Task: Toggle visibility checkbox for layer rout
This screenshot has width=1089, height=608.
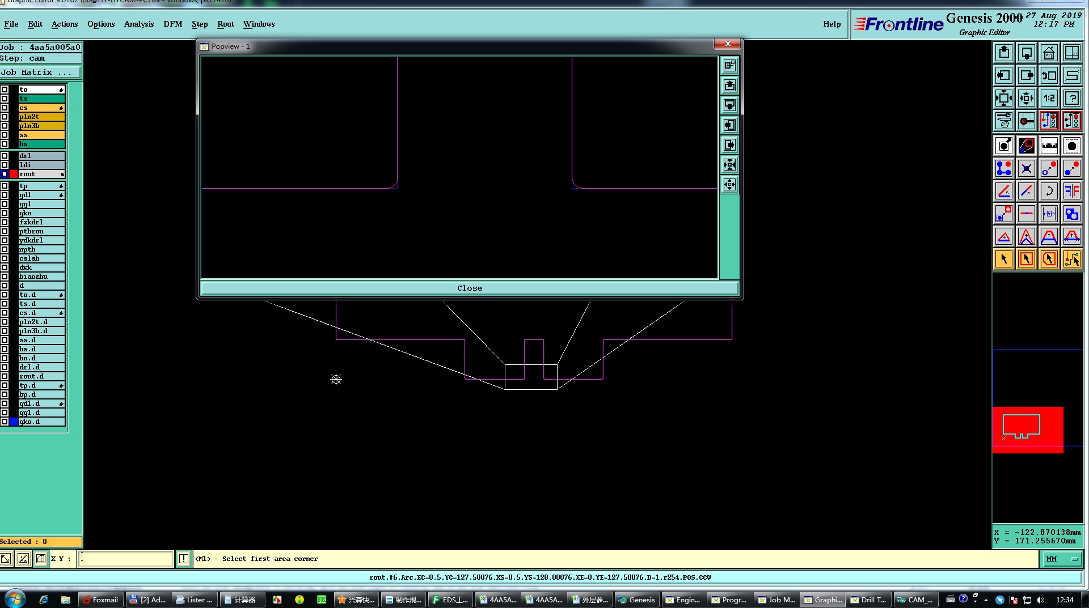Action: [5, 174]
